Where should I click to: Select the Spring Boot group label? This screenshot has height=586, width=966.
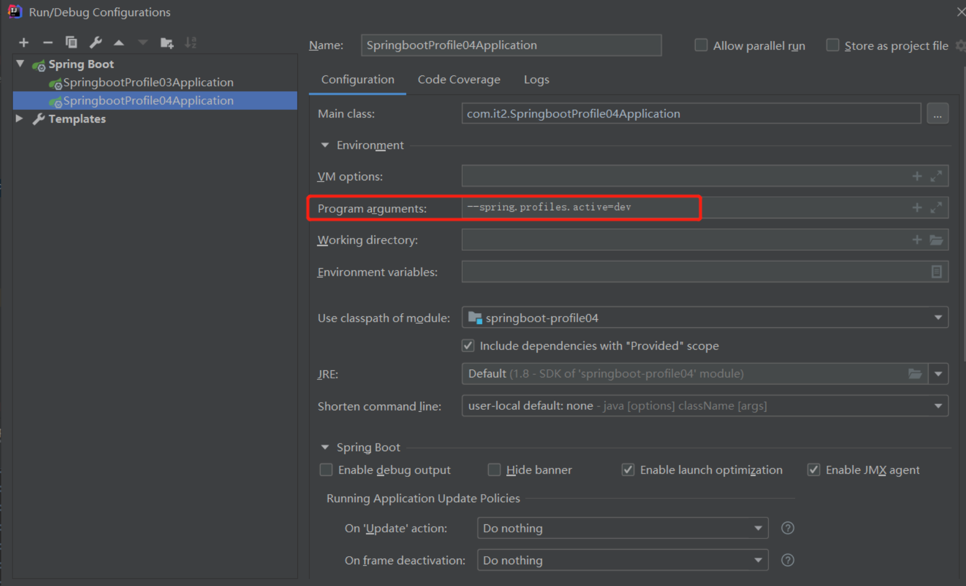pos(81,64)
